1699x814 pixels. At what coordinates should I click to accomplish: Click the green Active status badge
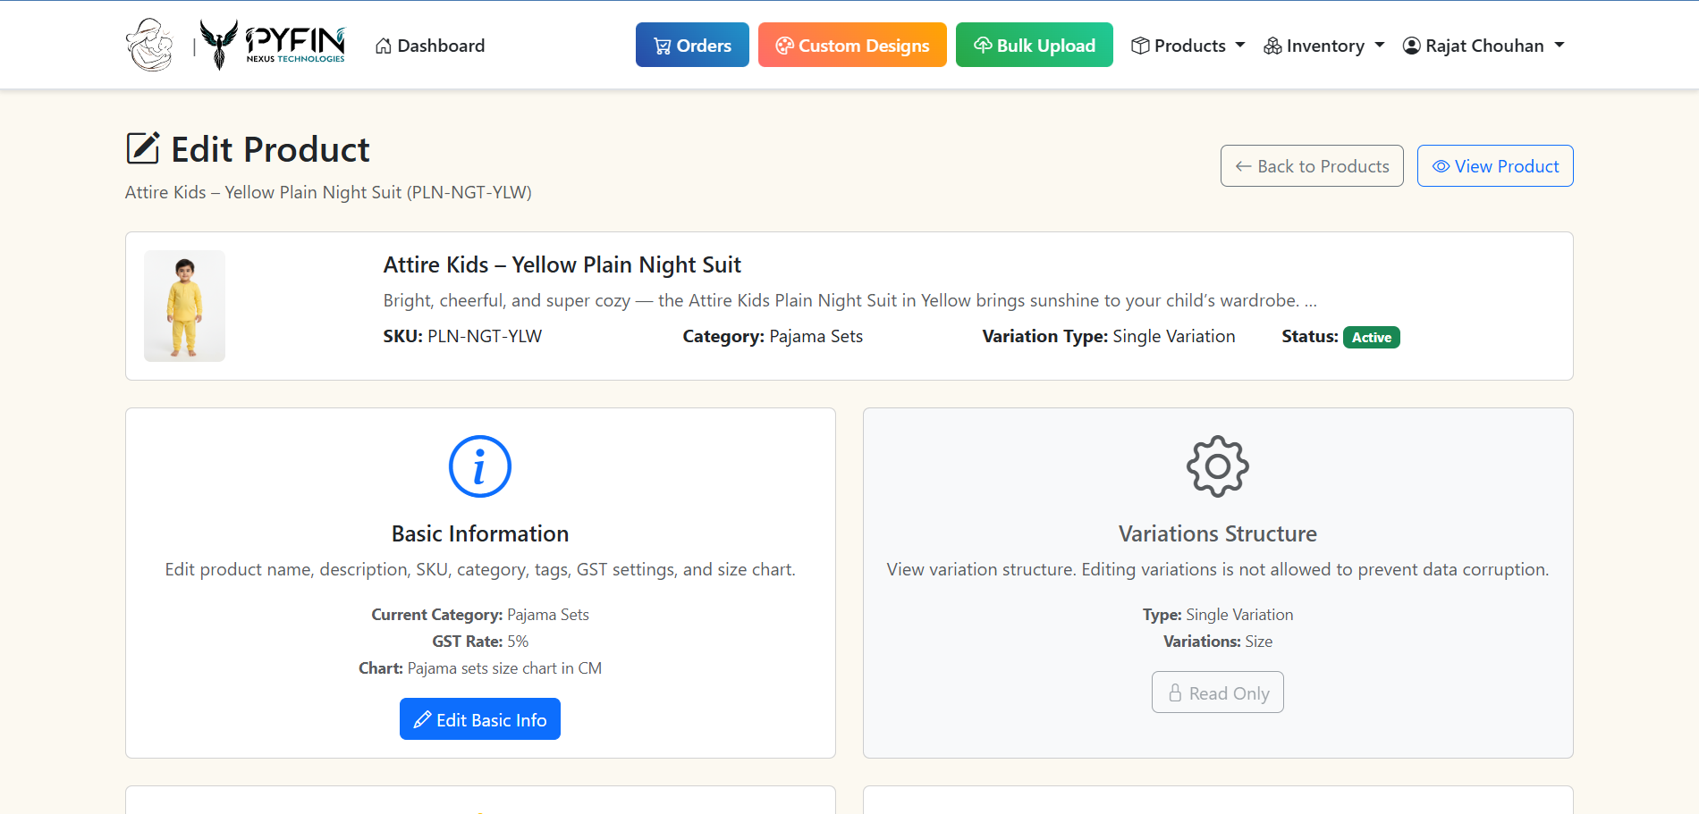[1371, 337]
